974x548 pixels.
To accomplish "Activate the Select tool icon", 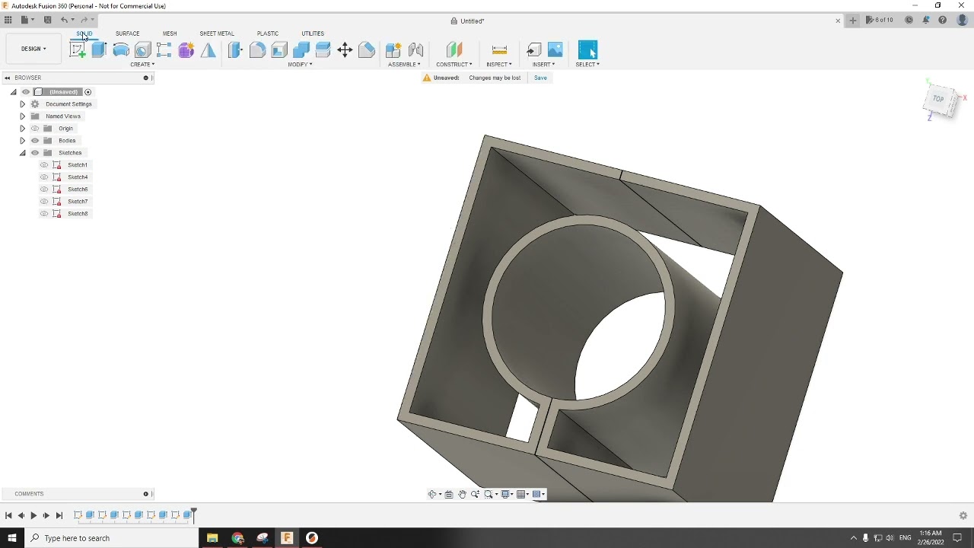I will click(587, 50).
